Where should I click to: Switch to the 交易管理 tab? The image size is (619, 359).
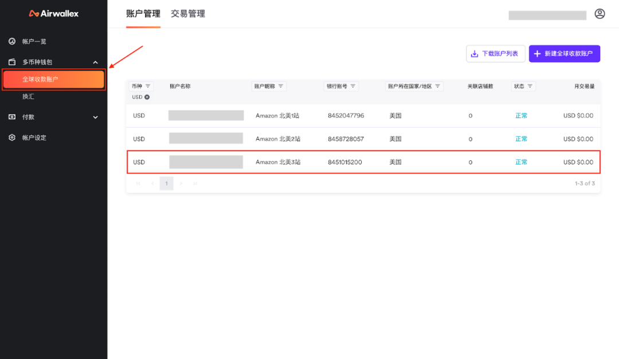pyautogui.click(x=189, y=13)
